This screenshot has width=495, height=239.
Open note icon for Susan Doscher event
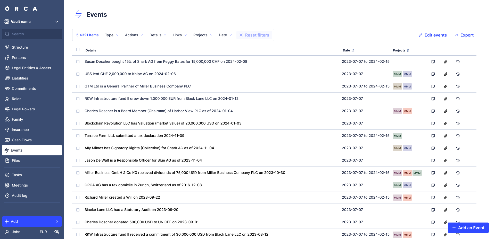pos(433,62)
